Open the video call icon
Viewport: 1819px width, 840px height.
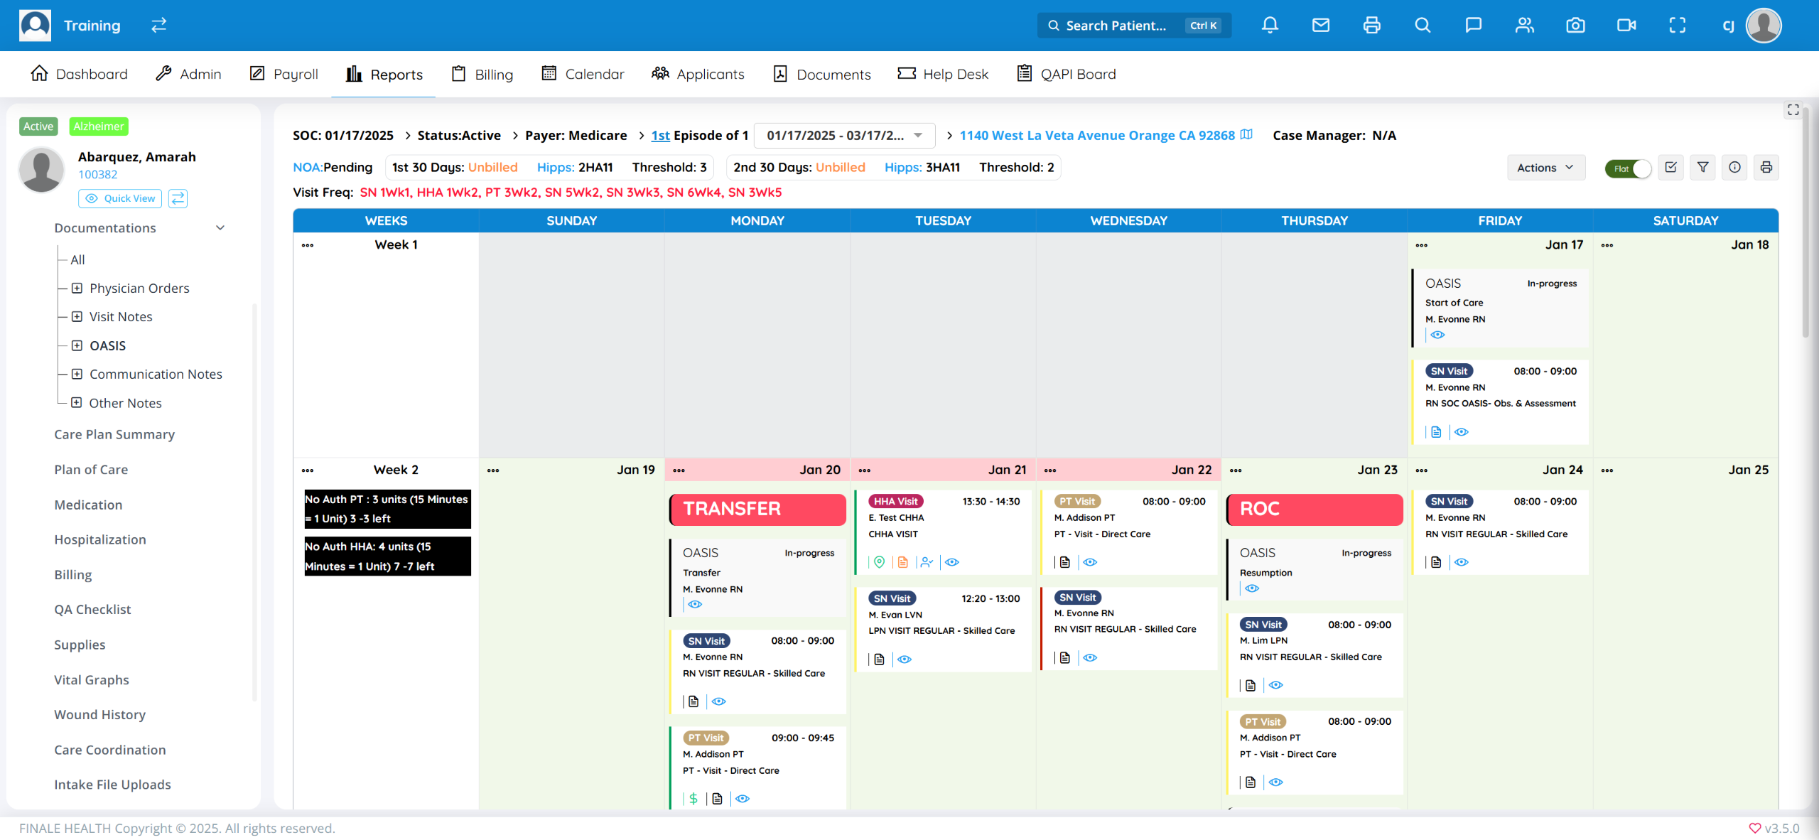point(1626,26)
